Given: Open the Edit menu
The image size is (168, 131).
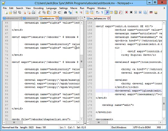Looking at the screenshot, I should pyautogui.click(x=11, y=8).
